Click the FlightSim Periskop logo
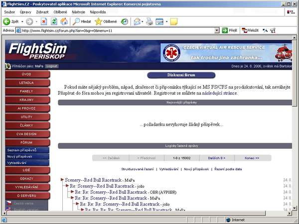Viewport: 299px width, 224px height. click(x=37, y=51)
